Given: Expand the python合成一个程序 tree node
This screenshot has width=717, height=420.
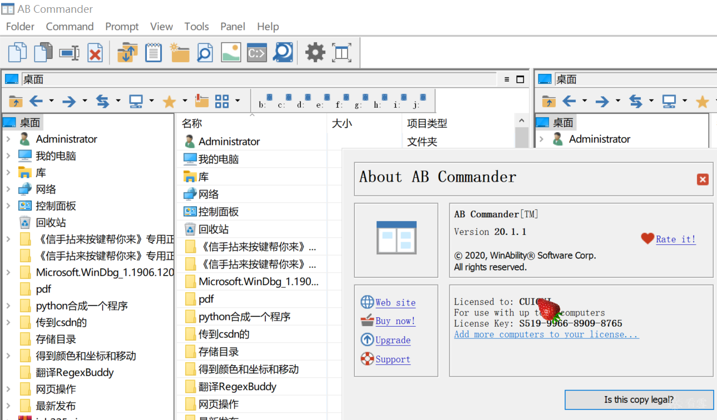Looking at the screenshot, I should [x=8, y=306].
